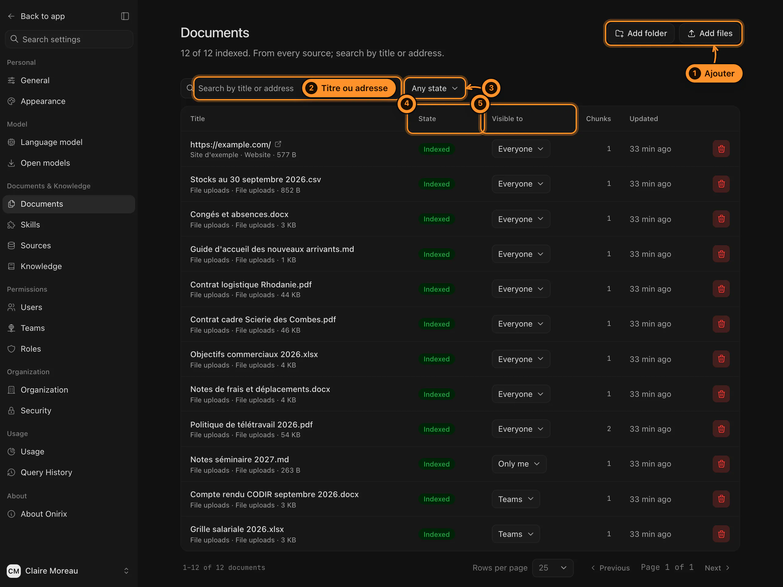
Task: Go to Previous page
Action: 610,568
